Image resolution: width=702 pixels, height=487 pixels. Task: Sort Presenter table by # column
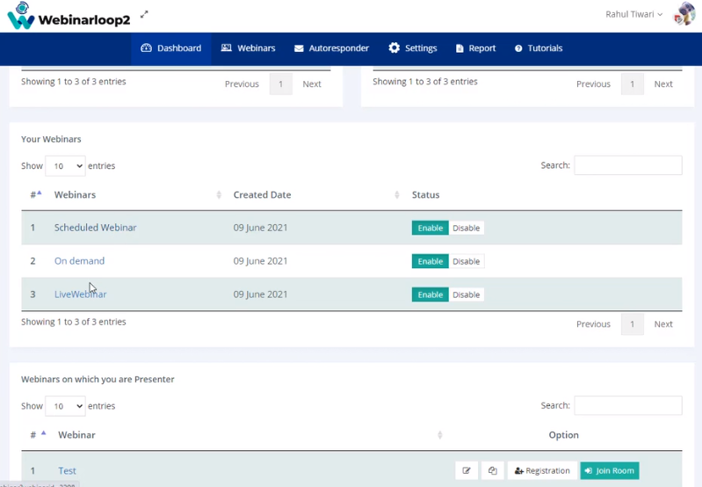coord(38,434)
